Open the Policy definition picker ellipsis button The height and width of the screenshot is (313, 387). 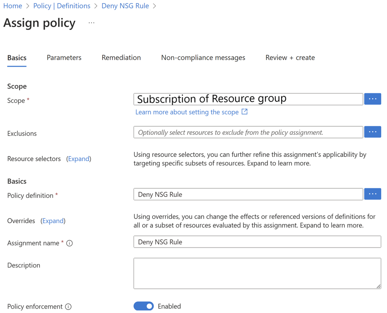click(372, 194)
